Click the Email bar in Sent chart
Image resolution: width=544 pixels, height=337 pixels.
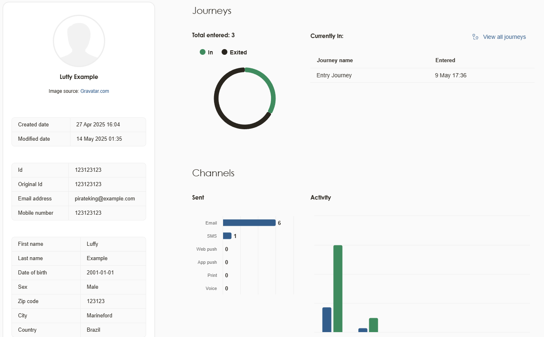(x=249, y=223)
